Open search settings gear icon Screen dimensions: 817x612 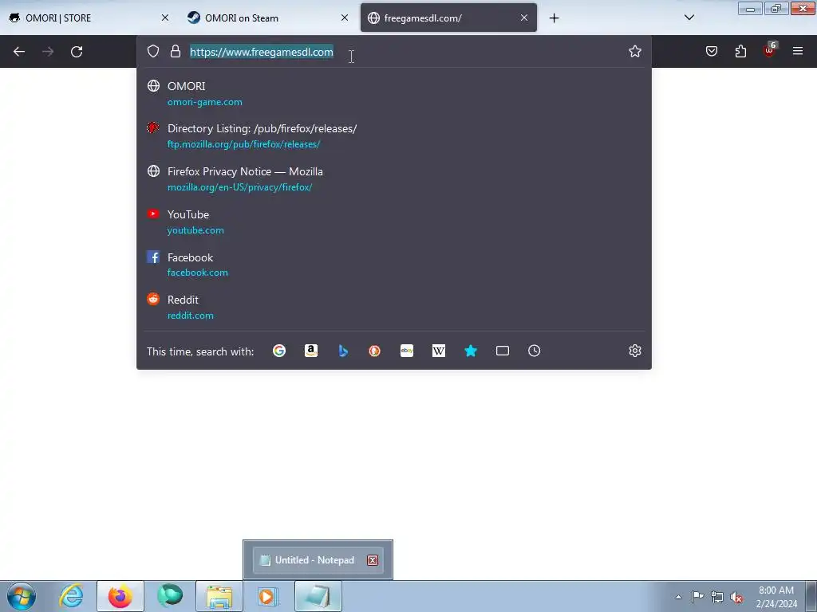coord(634,351)
